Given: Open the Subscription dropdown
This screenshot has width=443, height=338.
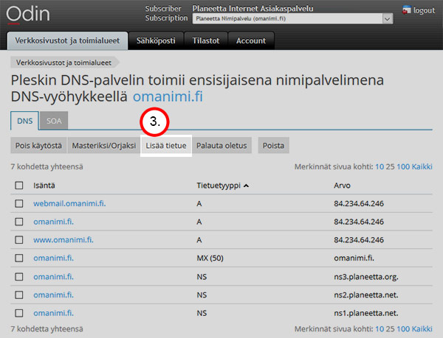Looking at the screenshot, I should tap(292, 19).
